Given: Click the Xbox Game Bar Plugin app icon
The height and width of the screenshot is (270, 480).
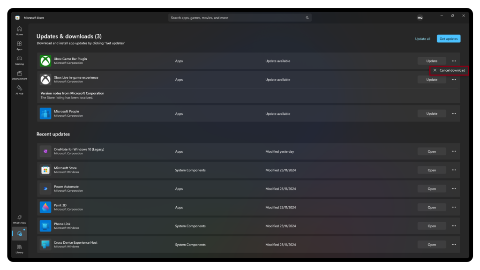Looking at the screenshot, I should pyautogui.click(x=45, y=61).
